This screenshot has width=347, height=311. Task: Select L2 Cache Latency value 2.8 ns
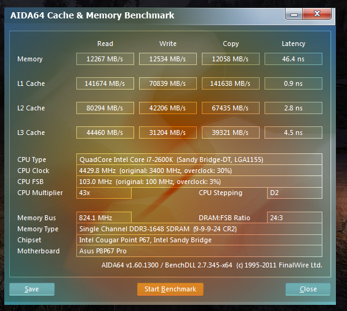pyautogui.click(x=293, y=108)
